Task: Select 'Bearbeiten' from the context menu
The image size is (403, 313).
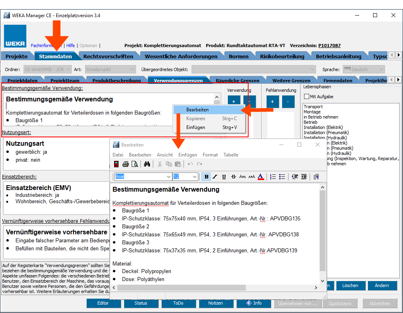Action: (197, 110)
